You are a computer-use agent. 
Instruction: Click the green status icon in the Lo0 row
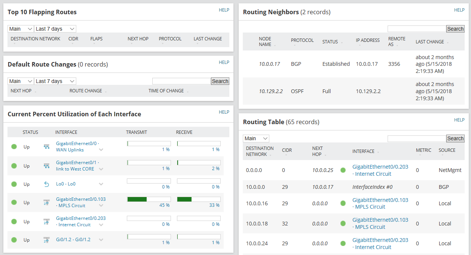[x=14, y=184]
